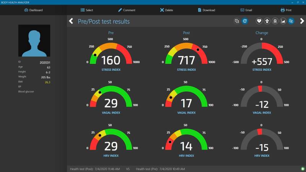Go back with the left arrow
The width and height of the screenshot is (306, 172).
(x=71, y=21)
